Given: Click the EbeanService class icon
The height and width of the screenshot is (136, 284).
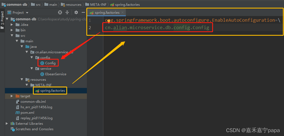Looking at the screenshot, I should click(x=42, y=74).
